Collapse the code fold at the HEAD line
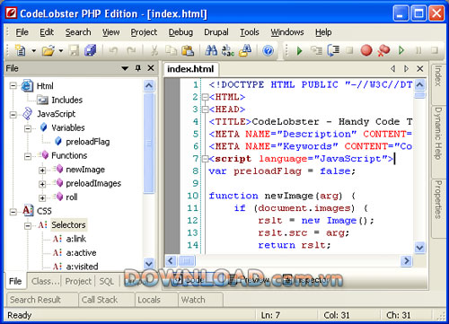This screenshot has width=449, height=324. coord(205,109)
